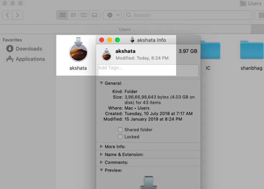Click the 3.97 GB size text
264x189 pixels.
point(188,51)
